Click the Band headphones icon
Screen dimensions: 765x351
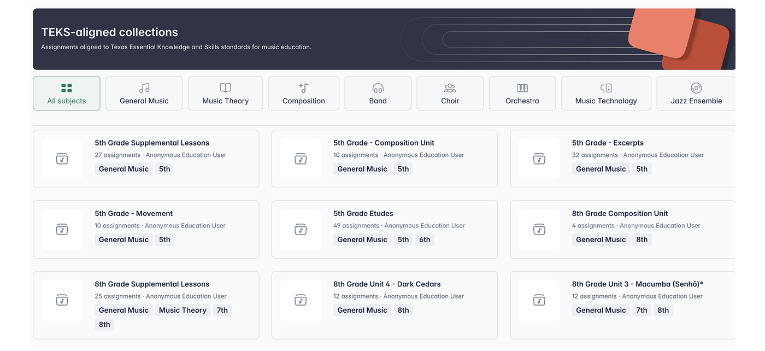[378, 88]
